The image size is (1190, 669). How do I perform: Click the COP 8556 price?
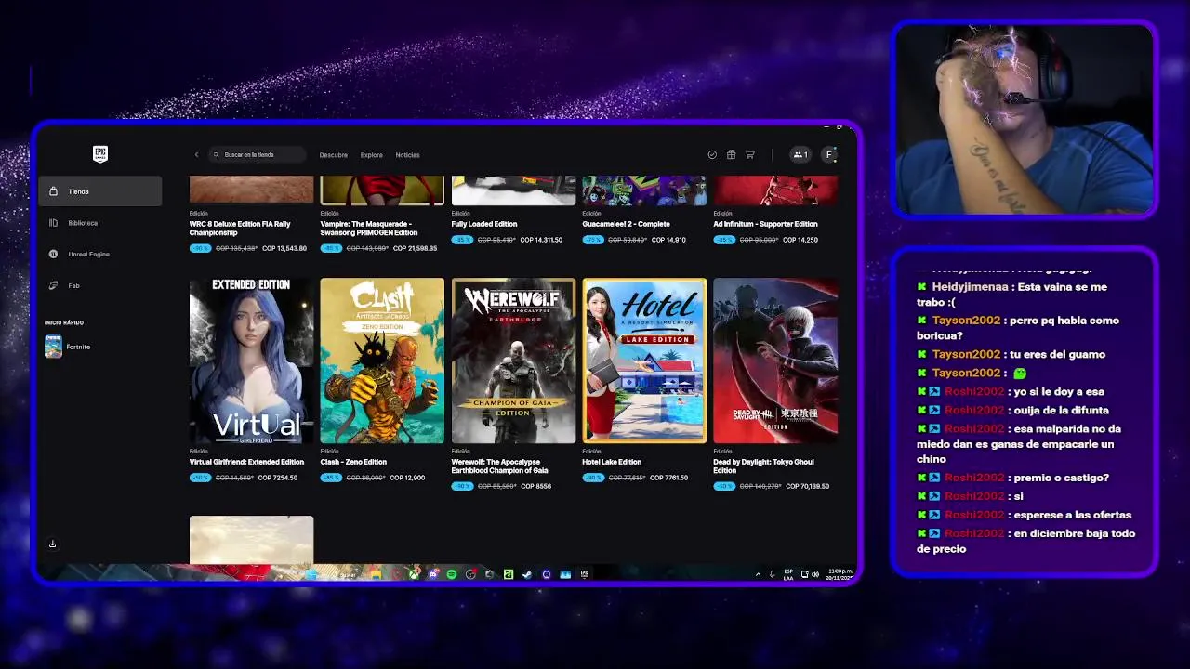[x=535, y=486]
